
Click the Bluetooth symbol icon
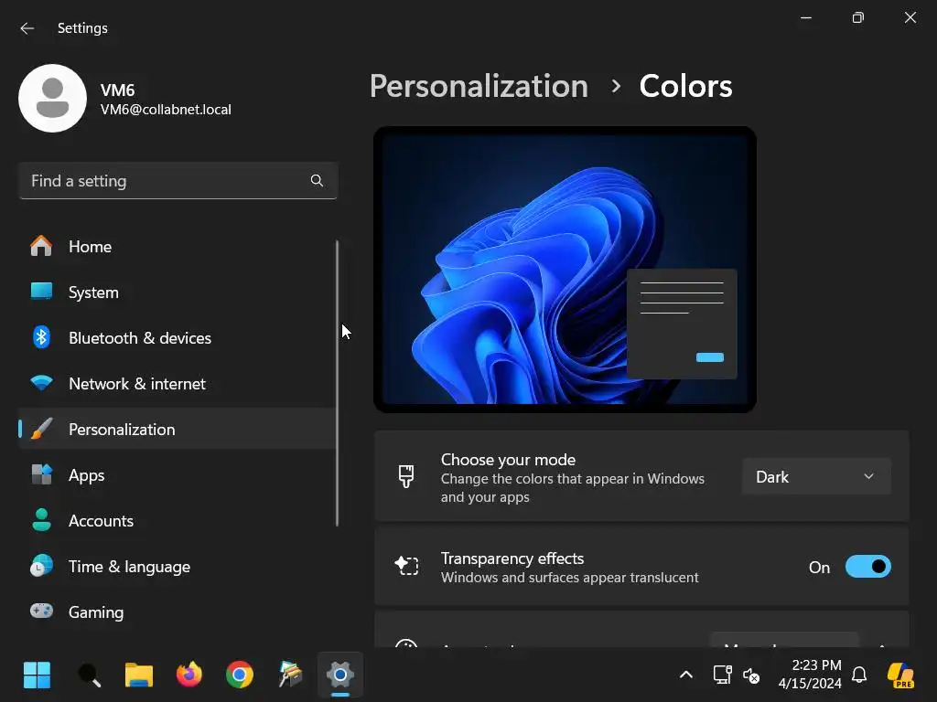(41, 337)
